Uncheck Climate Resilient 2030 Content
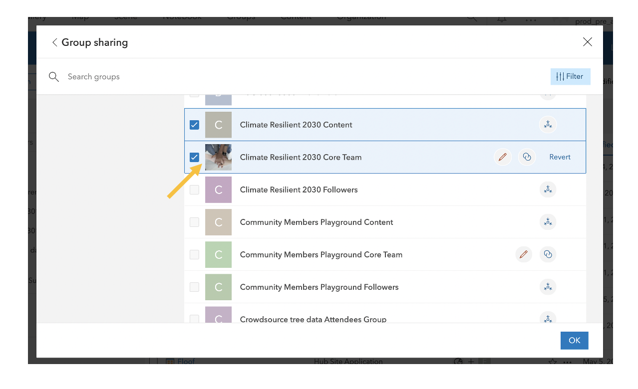The width and height of the screenshot is (638, 389). coord(194,125)
